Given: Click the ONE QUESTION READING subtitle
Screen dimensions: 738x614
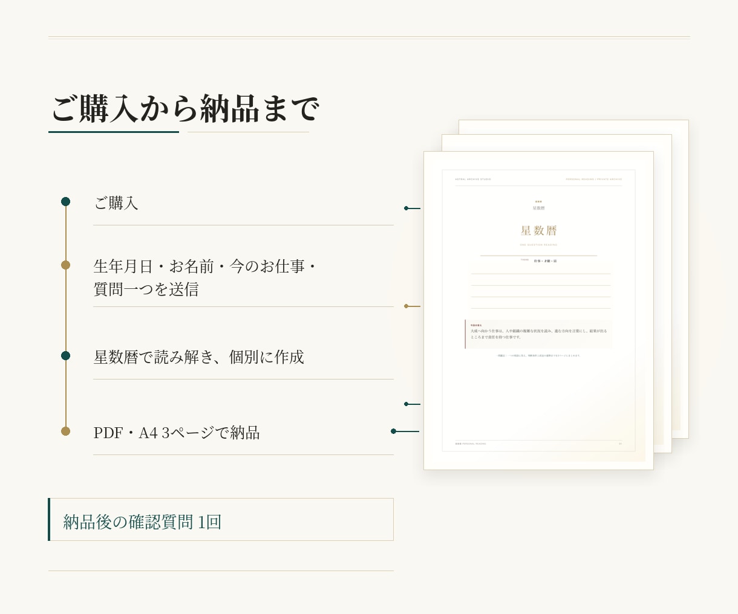Looking at the screenshot, I should click(x=538, y=245).
